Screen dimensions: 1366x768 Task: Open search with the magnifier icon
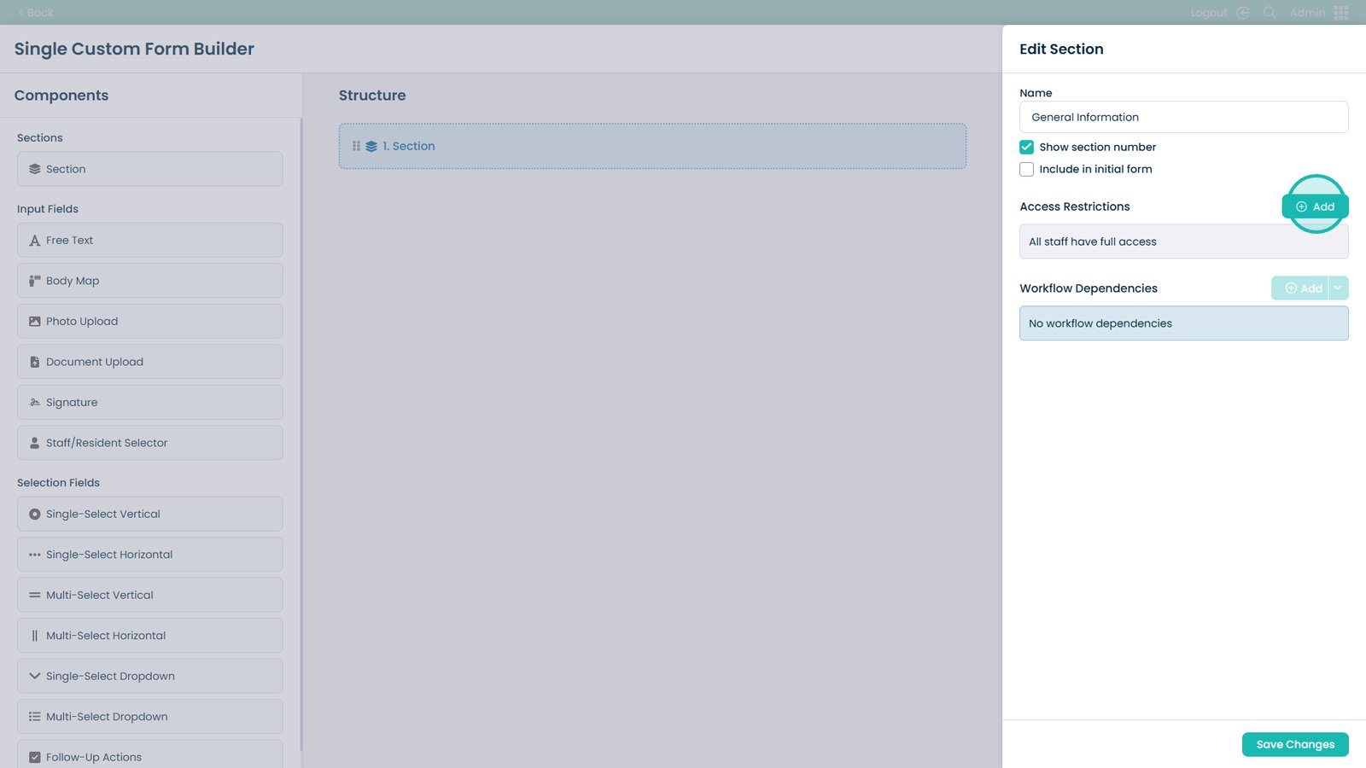(1270, 13)
